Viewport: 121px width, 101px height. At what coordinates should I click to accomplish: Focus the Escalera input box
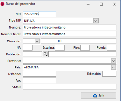coord(60,48)
